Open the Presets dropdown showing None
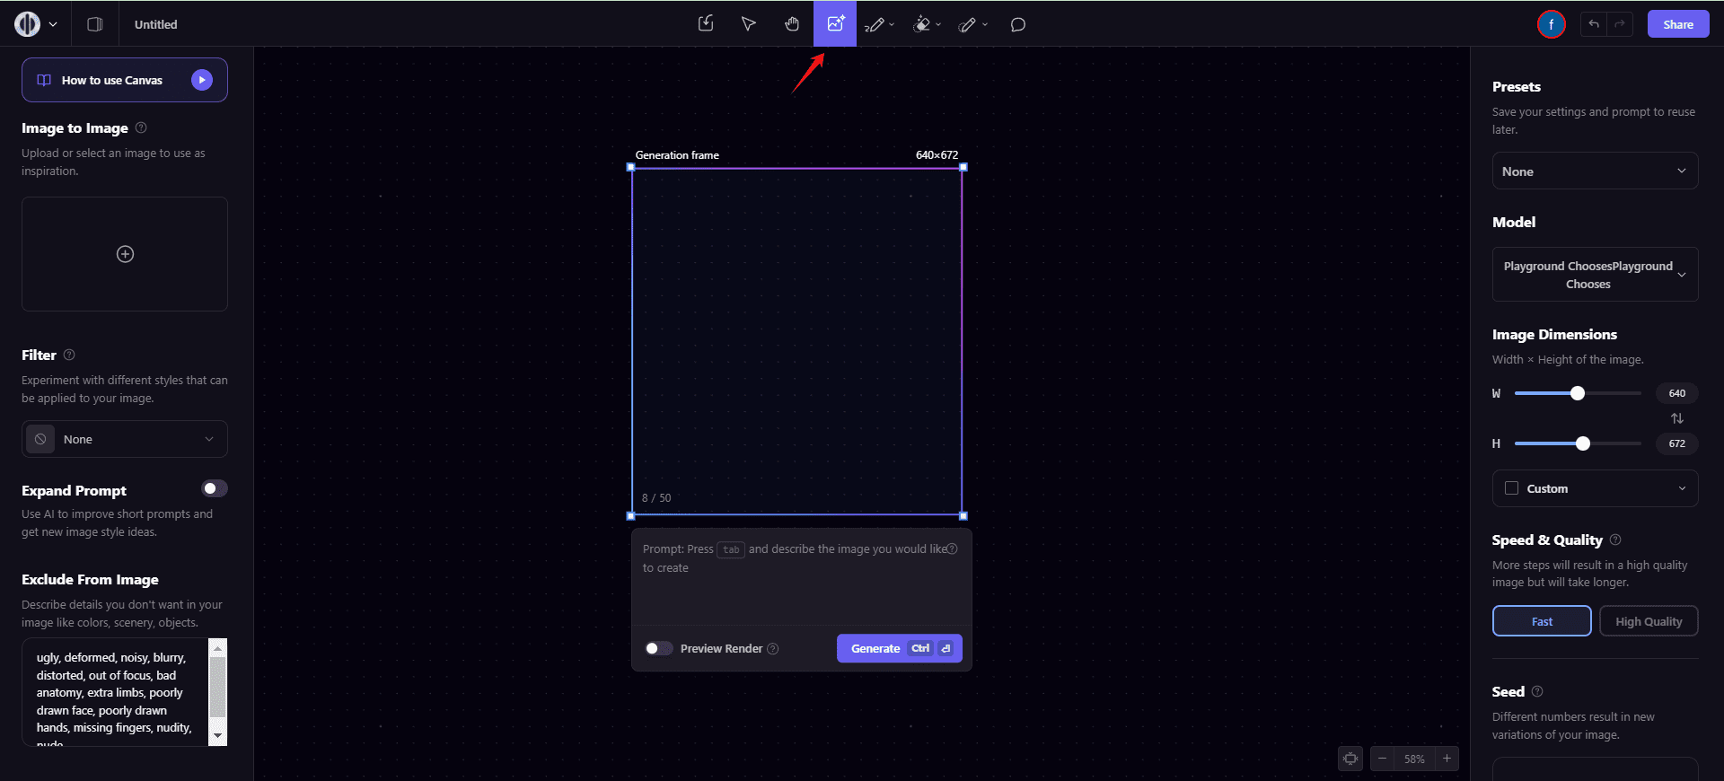 tap(1594, 171)
